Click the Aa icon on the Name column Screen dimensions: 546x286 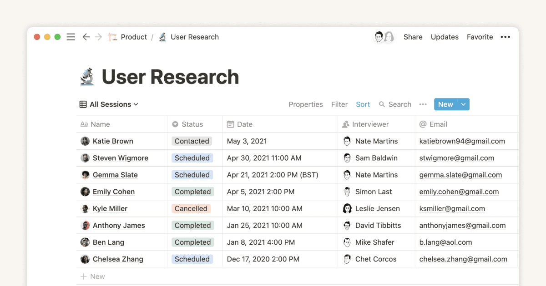(x=84, y=124)
